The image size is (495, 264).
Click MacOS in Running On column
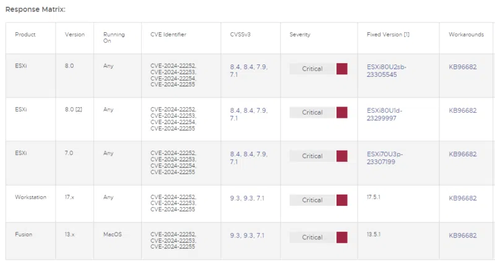(x=113, y=234)
